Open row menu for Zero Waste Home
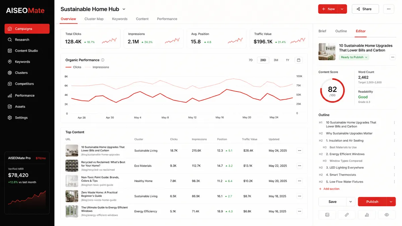 click(299, 196)
